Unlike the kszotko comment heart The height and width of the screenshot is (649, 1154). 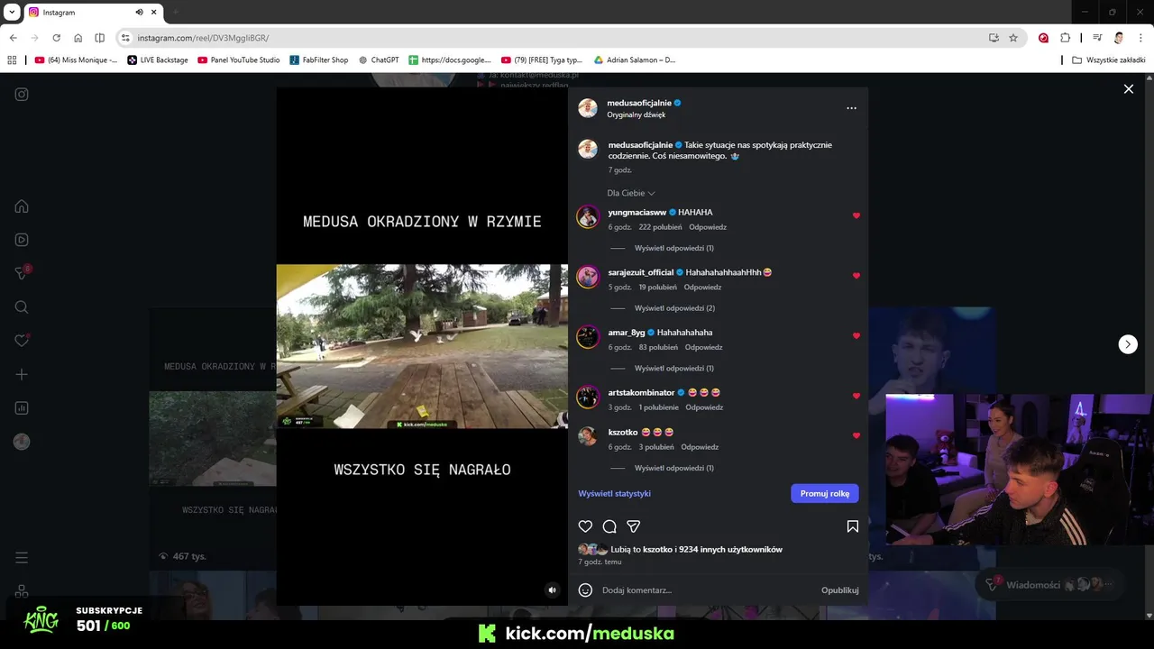(856, 435)
